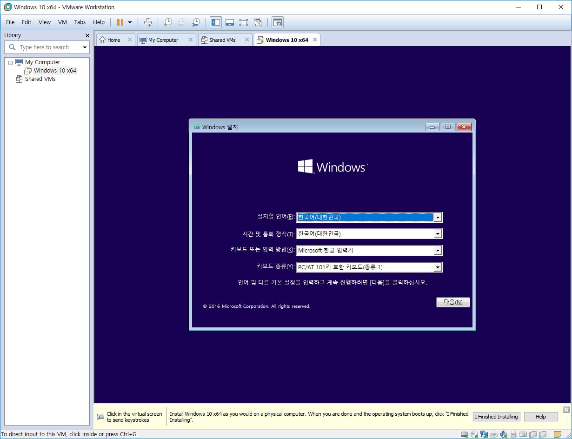Click the Unity mode toolbar icon
Image resolution: width=572 pixels, height=439 pixels.
pyautogui.click(x=258, y=22)
